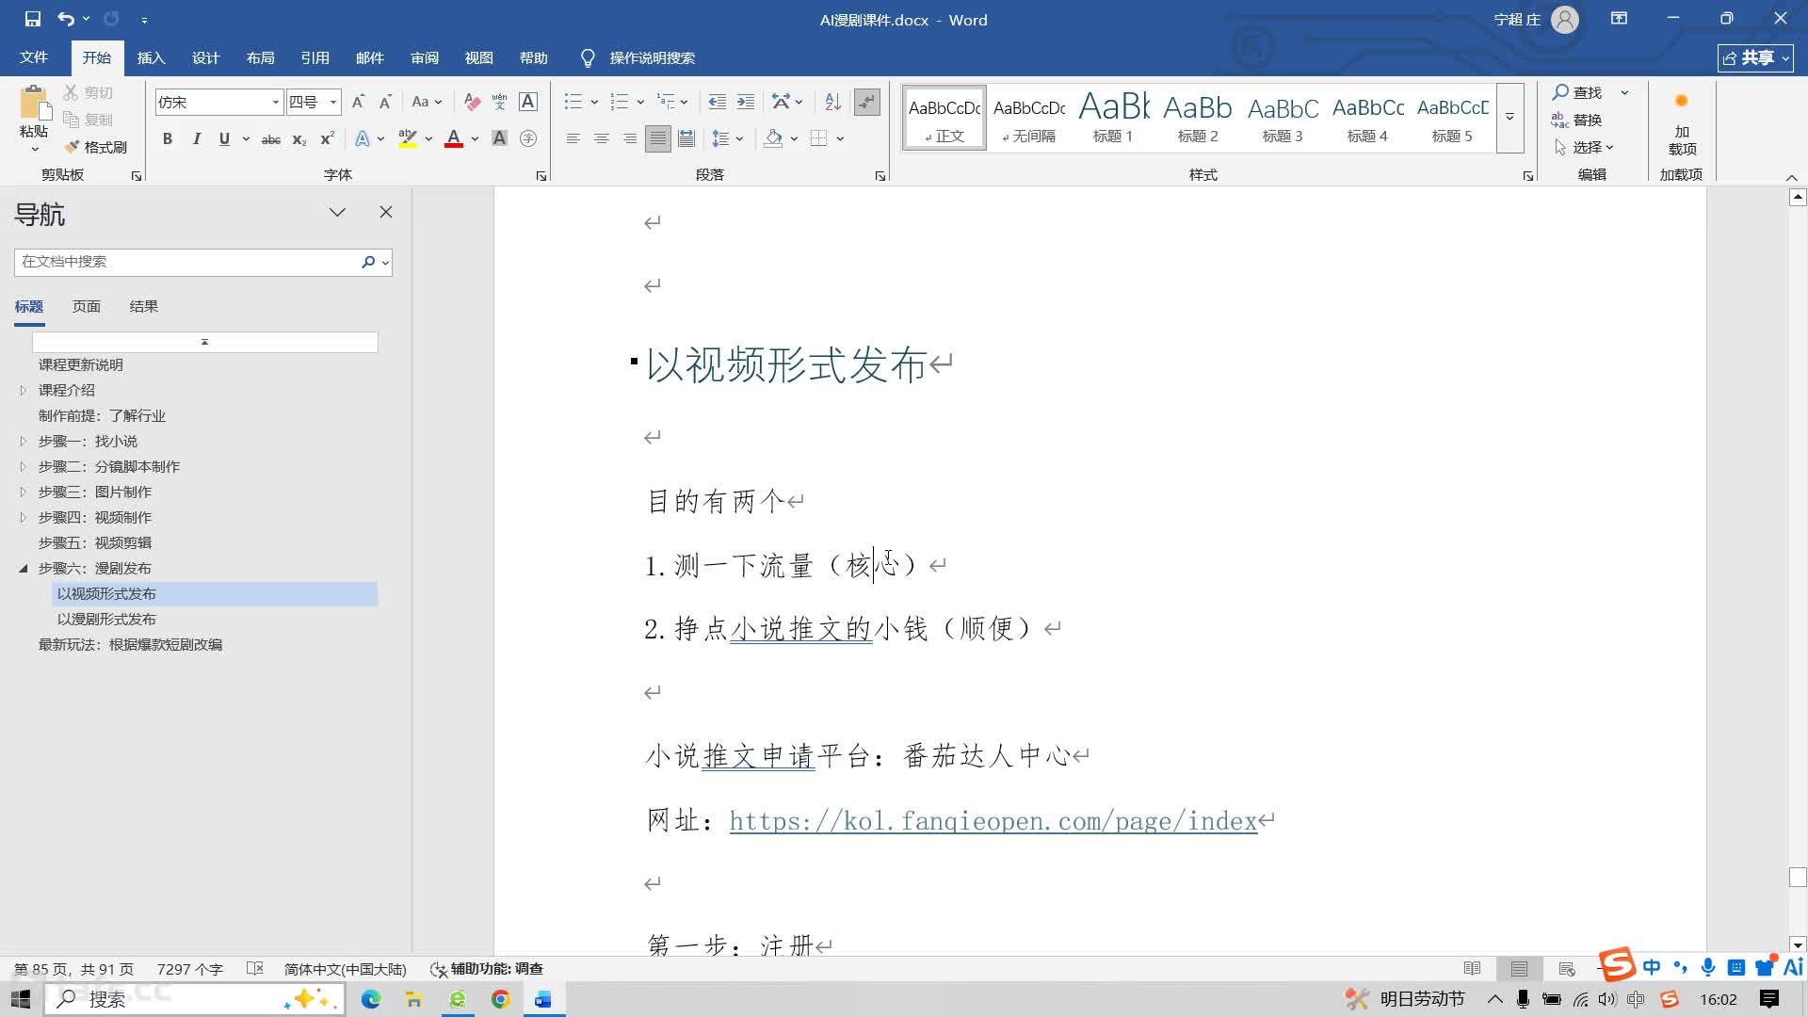Increase font size with the A-up icon
1808x1017 pixels.
coord(358,102)
